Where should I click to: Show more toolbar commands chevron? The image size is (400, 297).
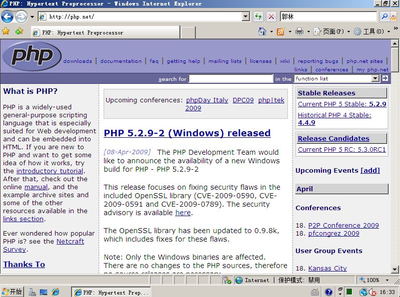coord(395,28)
